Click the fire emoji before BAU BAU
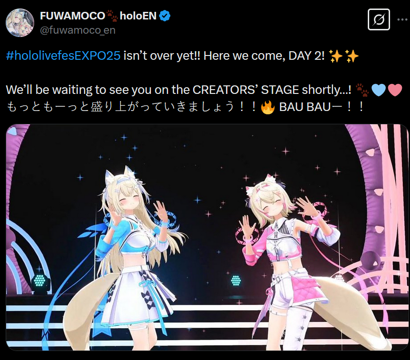 point(268,107)
